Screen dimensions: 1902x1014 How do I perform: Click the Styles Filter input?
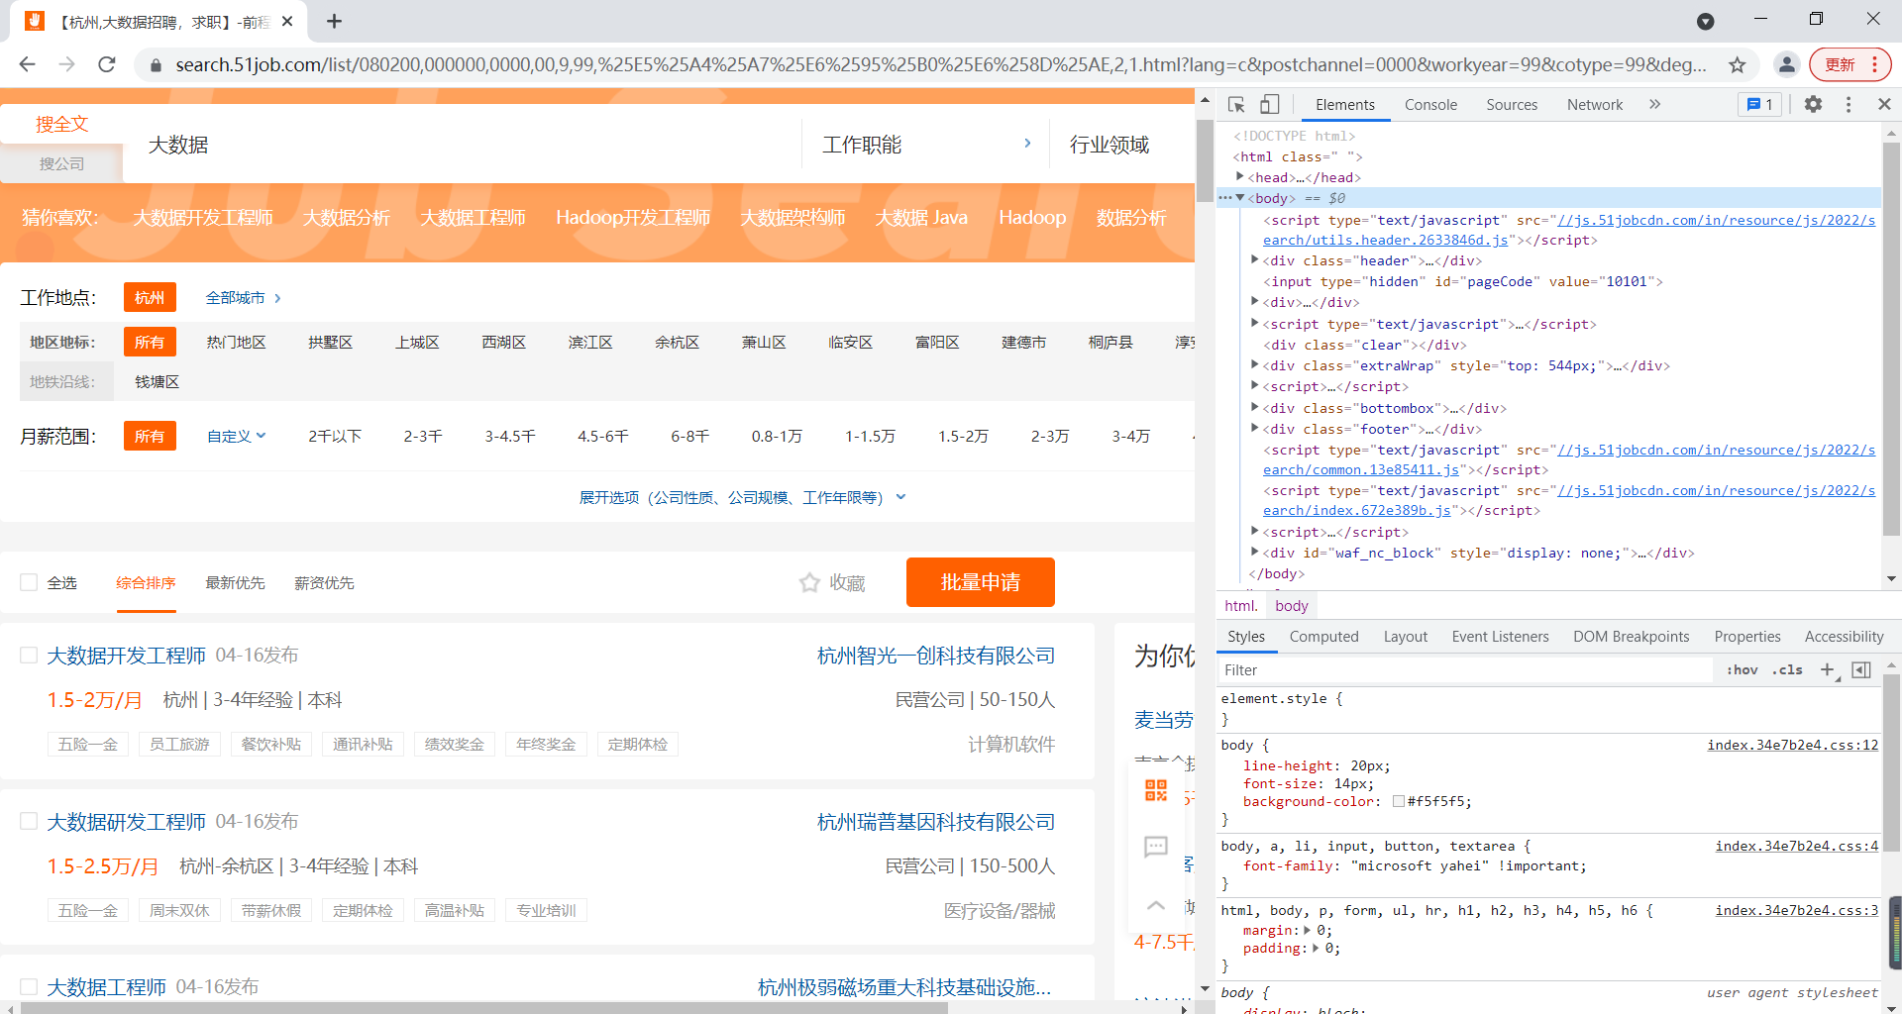pos(1464,670)
